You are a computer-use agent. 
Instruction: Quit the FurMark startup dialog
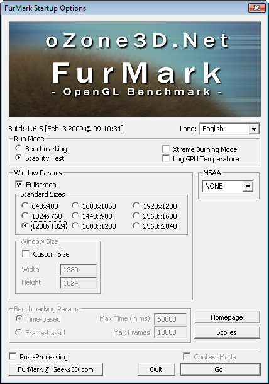coord(156,369)
